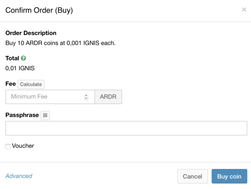Click the Passphrase label
The width and height of the screenshot is (251, 189).
(22, 115)
